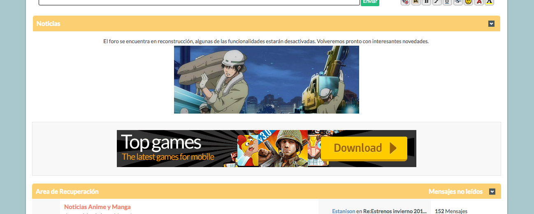This screenshot has width=534, height=214.
Task: Toggle strikethrough text formatting
Action: [458, 2]
